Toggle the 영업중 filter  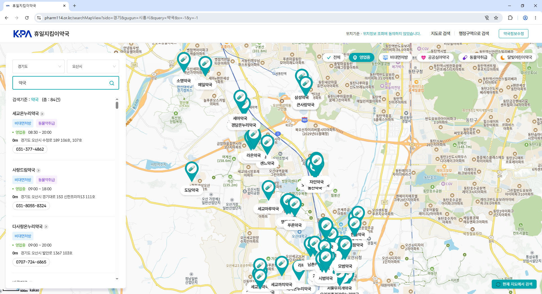pos(362,57)
